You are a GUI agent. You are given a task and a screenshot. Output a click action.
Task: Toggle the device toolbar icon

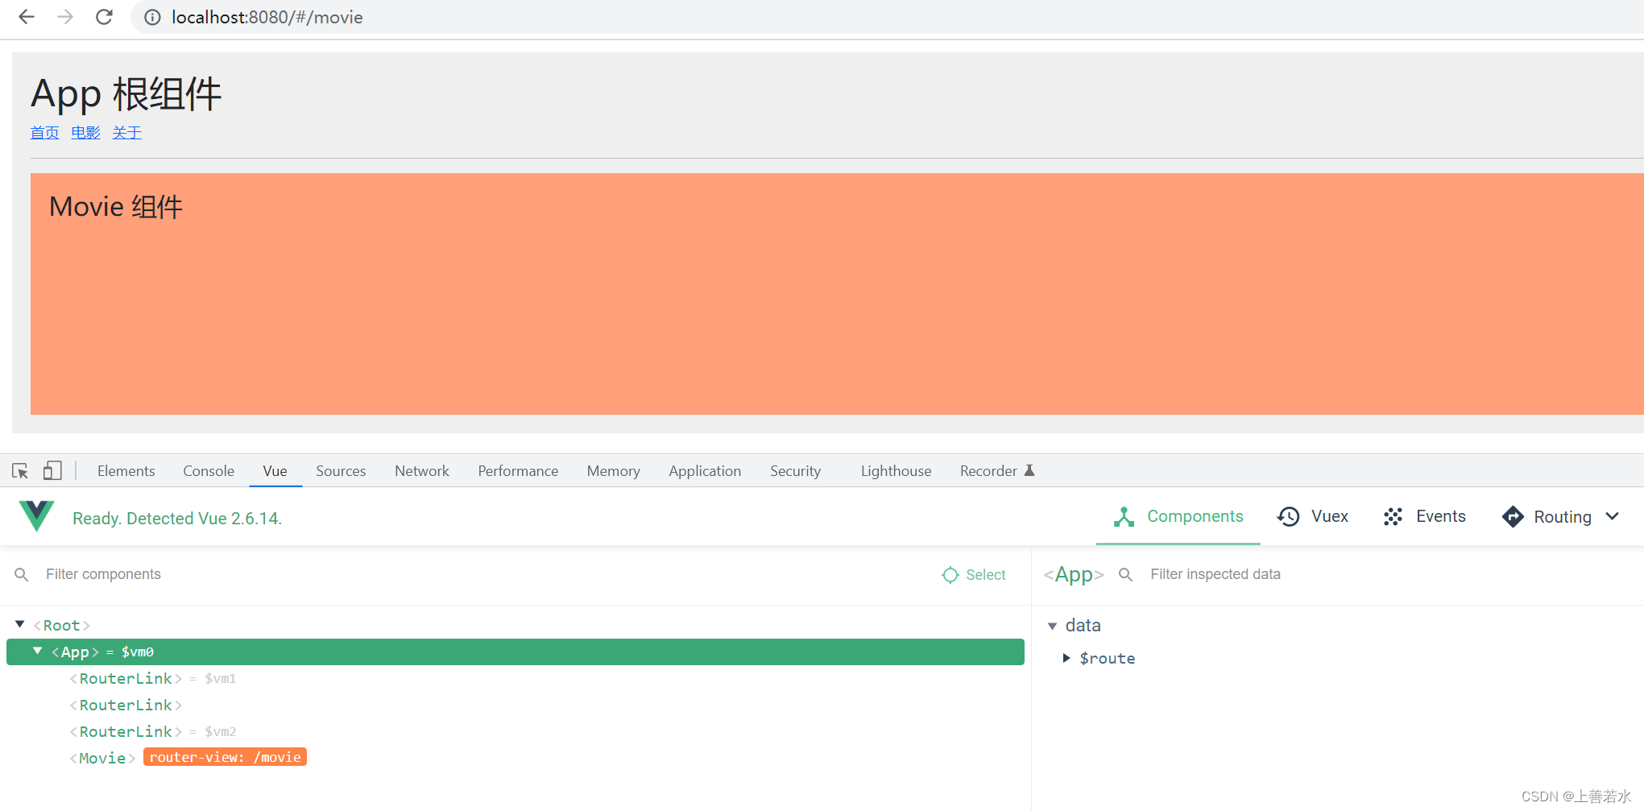tap(52, 470)
